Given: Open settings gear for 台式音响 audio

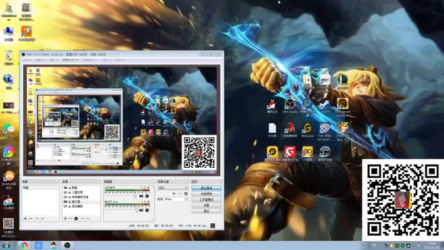Looking at the screenshot, I should click(x=147, y=196).
